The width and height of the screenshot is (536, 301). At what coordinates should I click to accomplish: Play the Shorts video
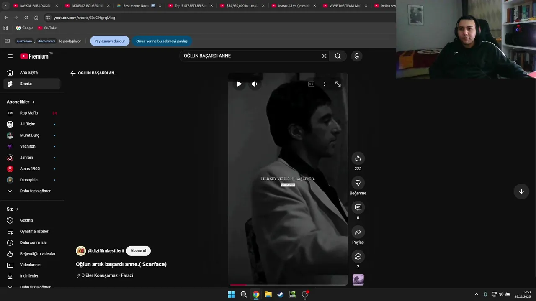239,84
